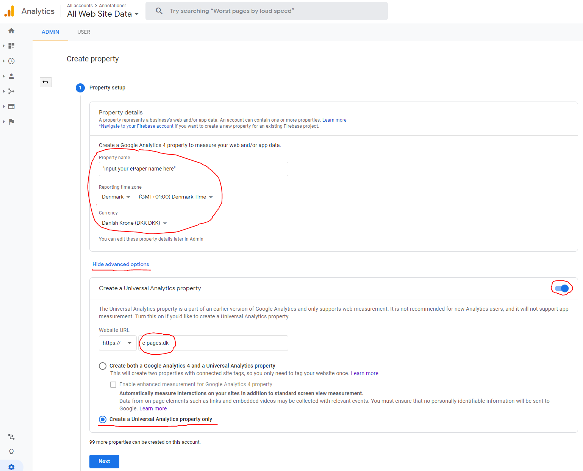Image resolution: width=583 pixels, height=471 pixels.
Task: Expand the Audience sidebar arrow
Action: coord(4,76)
